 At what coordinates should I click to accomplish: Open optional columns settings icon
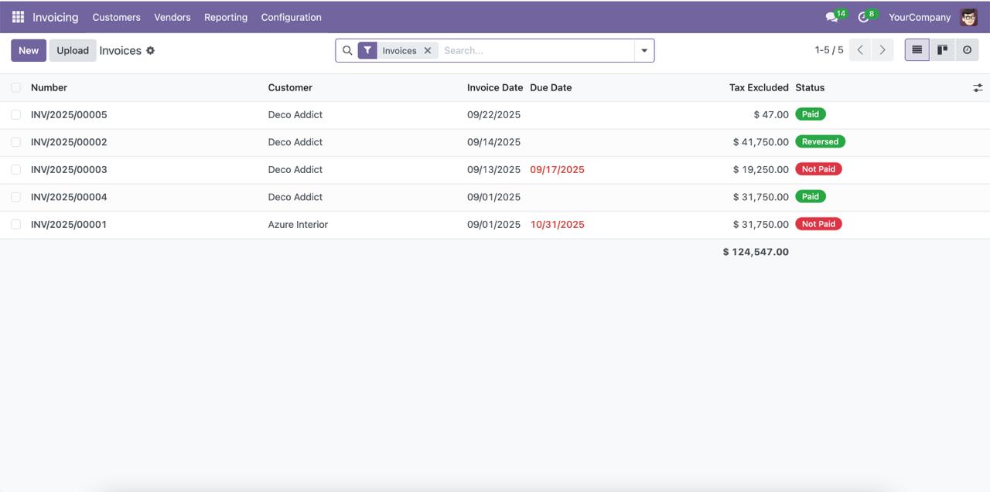[x=978, y=88]
